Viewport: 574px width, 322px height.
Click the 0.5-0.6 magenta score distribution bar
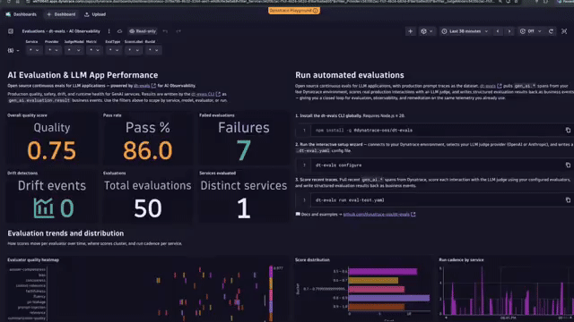tap(383, 272)
